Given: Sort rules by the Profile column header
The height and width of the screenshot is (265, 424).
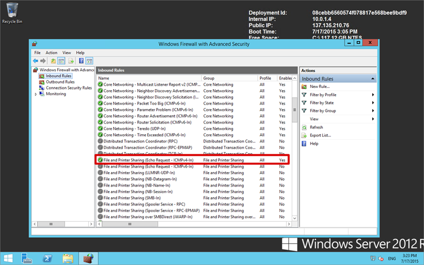Looking at the screenshot, I should pyautogui.click(x=267, y=78).
